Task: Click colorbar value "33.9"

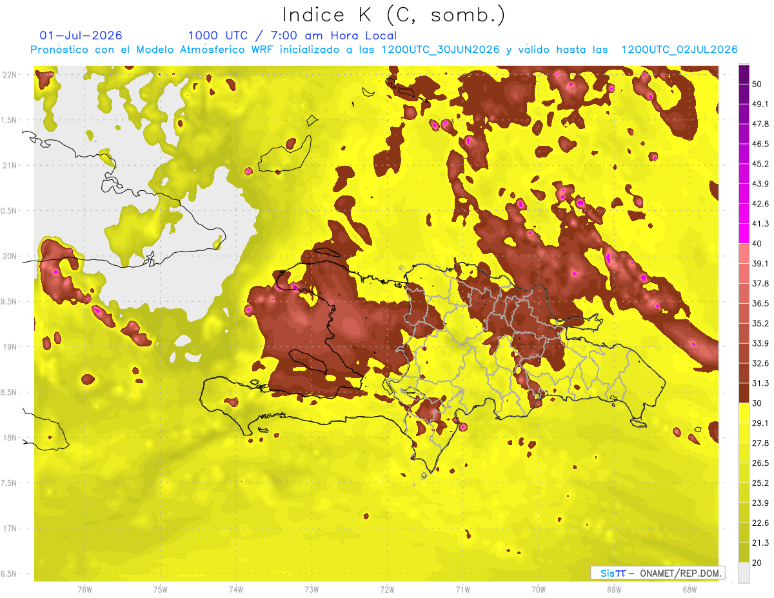Action: [760, 343]
